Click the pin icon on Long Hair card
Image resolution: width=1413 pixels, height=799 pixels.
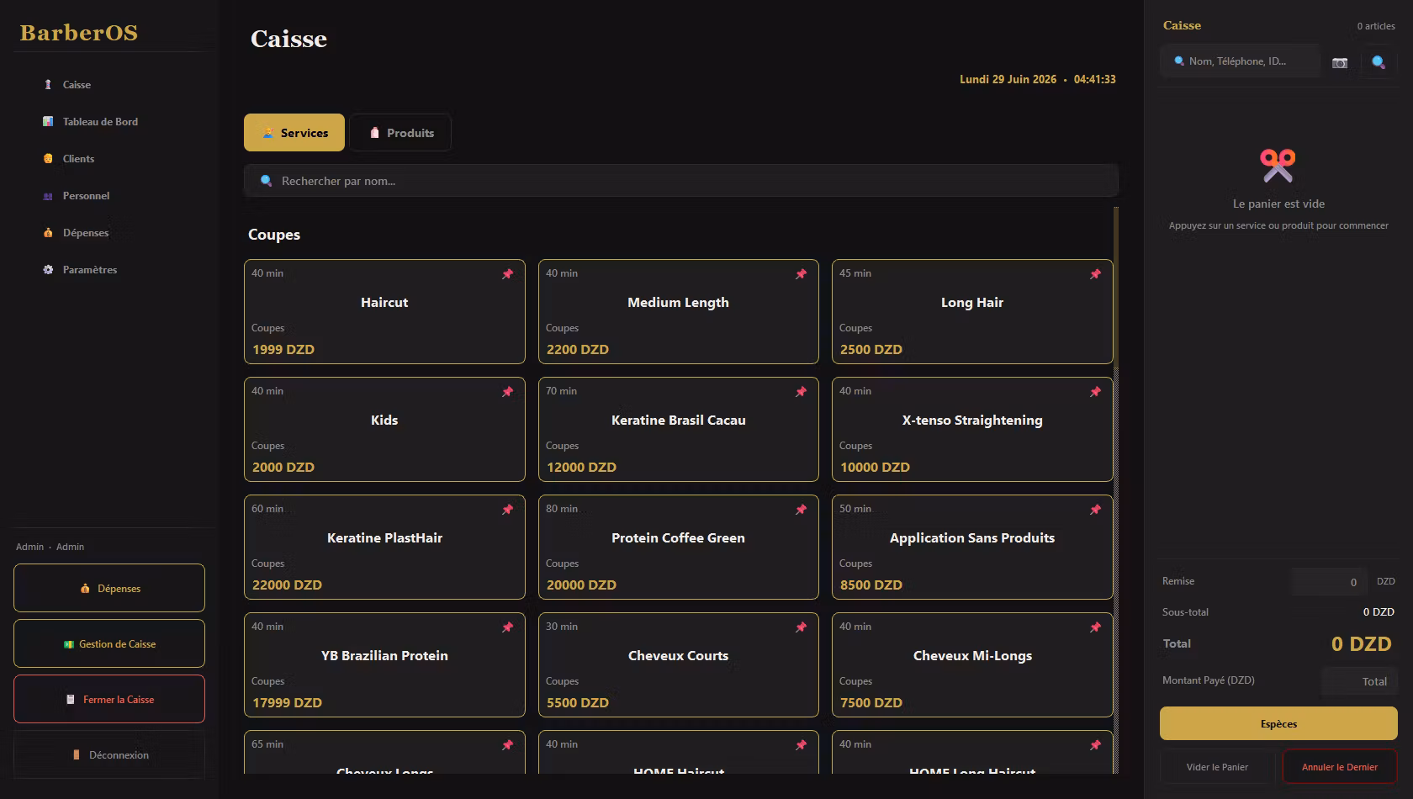click(x=1095, y=274)
